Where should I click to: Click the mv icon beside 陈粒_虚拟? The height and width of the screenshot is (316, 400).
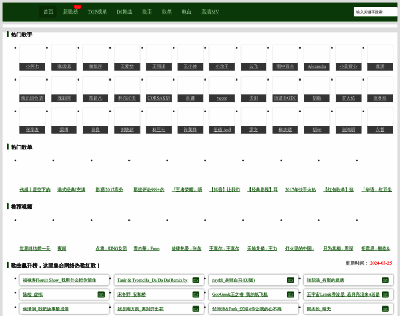(101, 294)
